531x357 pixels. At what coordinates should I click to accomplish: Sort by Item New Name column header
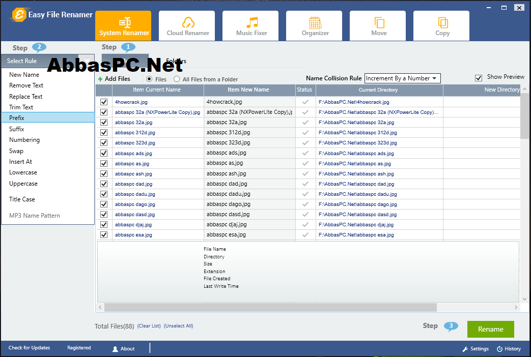[249, 90]
